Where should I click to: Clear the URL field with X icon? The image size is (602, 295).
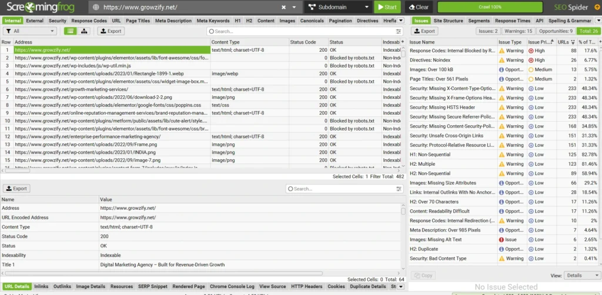coord(283,7)
